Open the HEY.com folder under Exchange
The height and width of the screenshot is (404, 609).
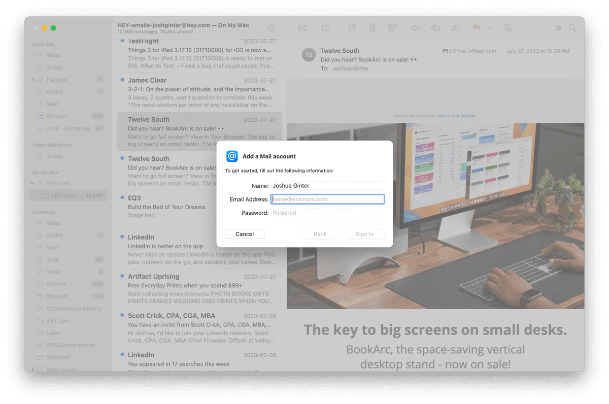68,321
